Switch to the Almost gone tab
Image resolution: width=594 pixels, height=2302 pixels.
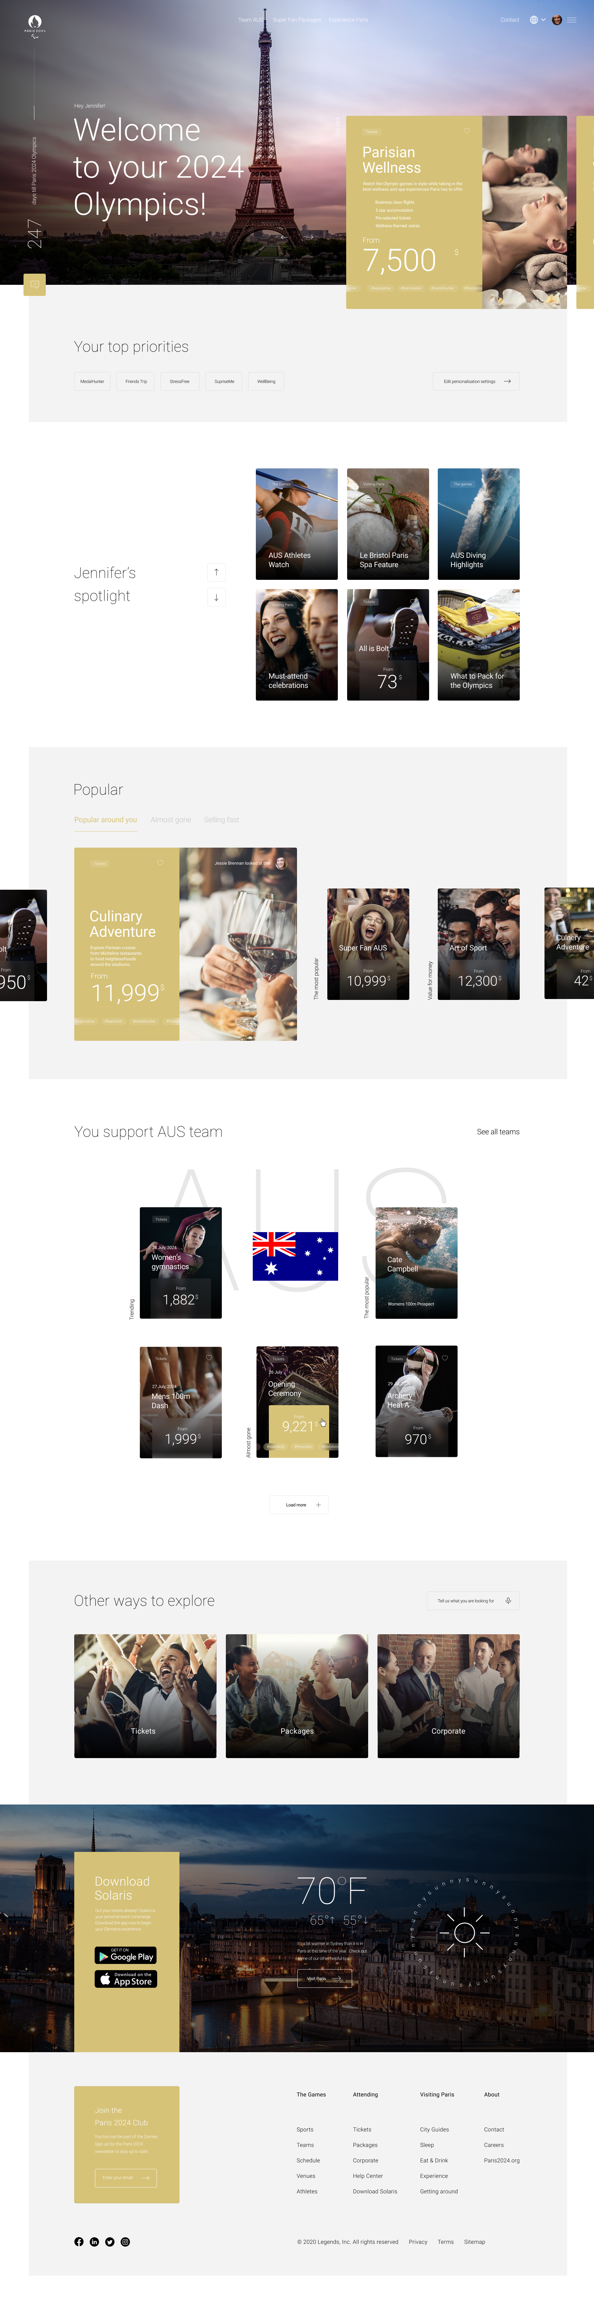click(x=170, y=819)
